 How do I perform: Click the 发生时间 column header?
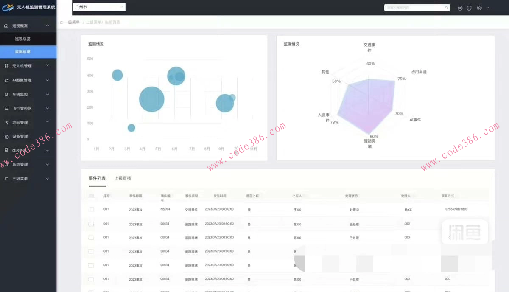[x=220, y=196]
